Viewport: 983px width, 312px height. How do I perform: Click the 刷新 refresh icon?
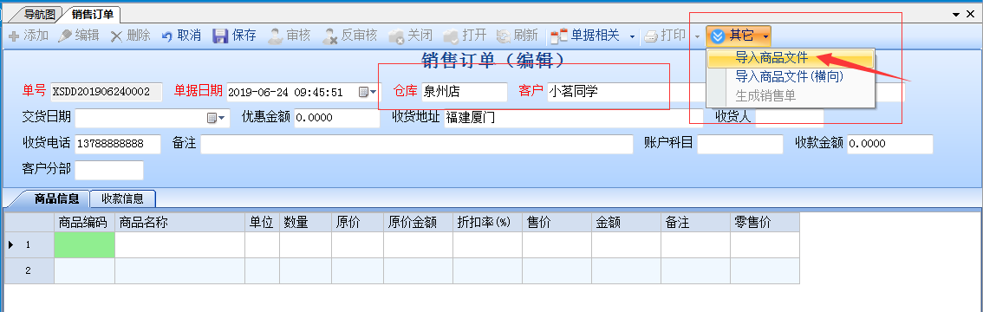[x=503, y=36]
